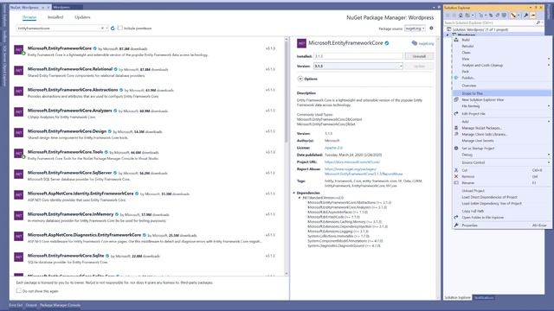Select the Microsoft.EntityFrameworkCore.Tools package icon

pyautogui.click(x=19, y=154)
